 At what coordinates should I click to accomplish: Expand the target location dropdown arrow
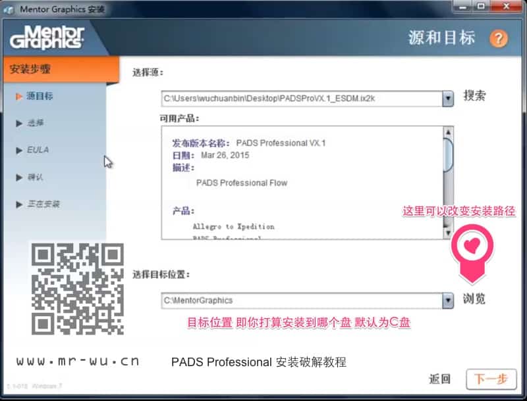(x=448, y=301)
